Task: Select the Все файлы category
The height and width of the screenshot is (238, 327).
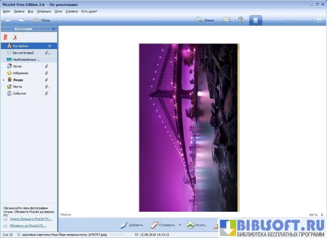Action: (x=21, y=46)
